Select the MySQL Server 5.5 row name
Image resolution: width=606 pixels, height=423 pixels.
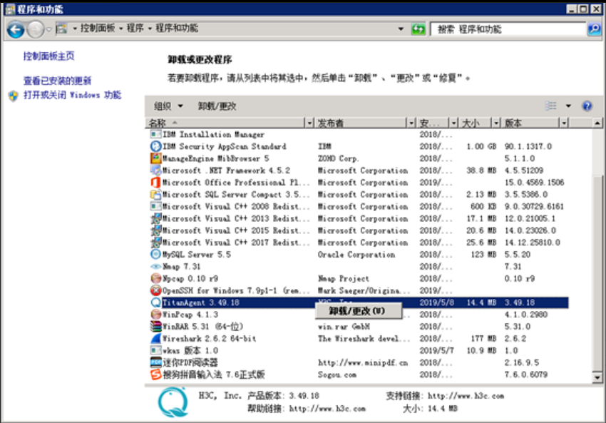pos(196,255)
